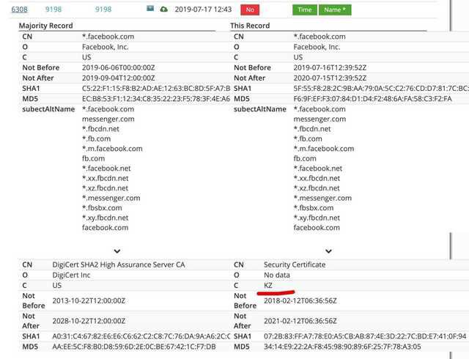Image resolution: width=469 pixels, height=359 pixels.
Task: Click the green Time button
Action: click(305, 10)
